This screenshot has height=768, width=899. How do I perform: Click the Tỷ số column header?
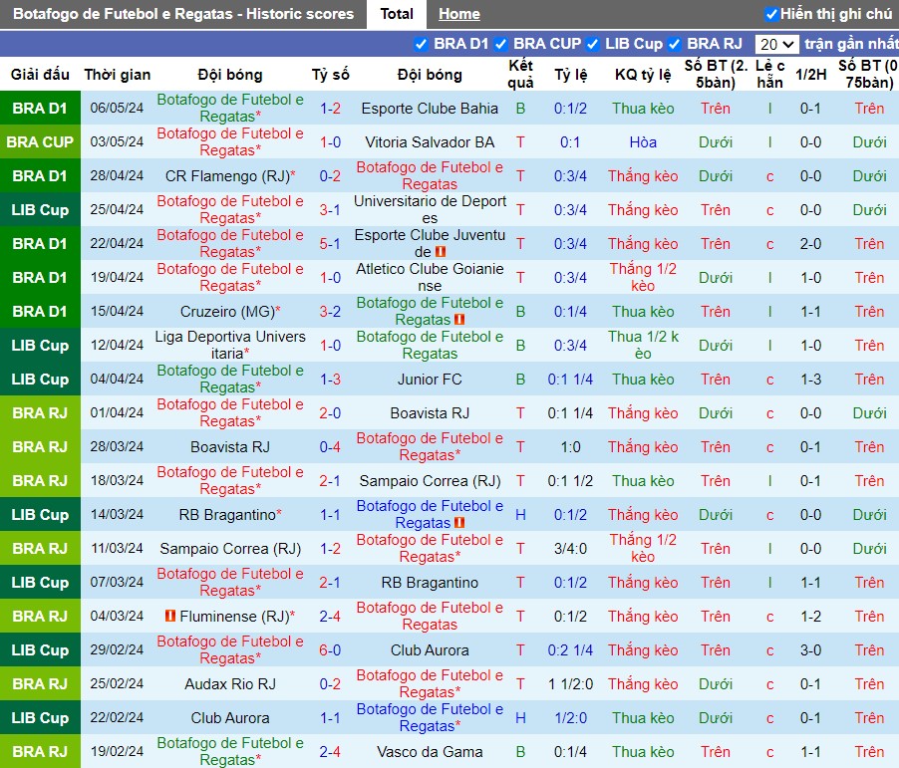pyautogui.click(x=330, y=75)
